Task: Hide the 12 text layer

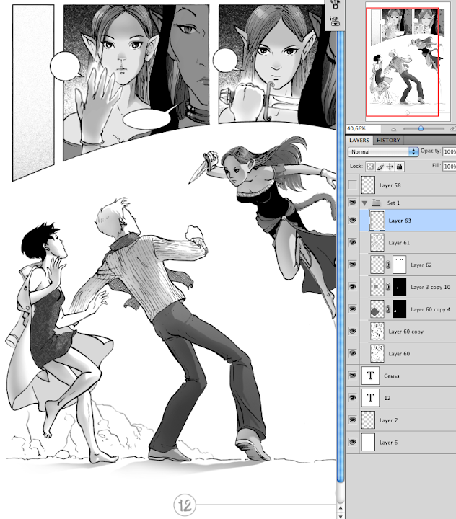Action: click(353, 397)
